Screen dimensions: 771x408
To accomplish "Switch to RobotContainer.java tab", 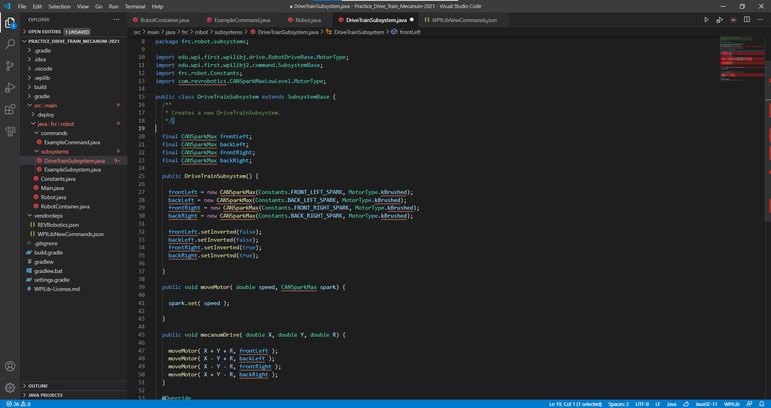I will [164, 20].
